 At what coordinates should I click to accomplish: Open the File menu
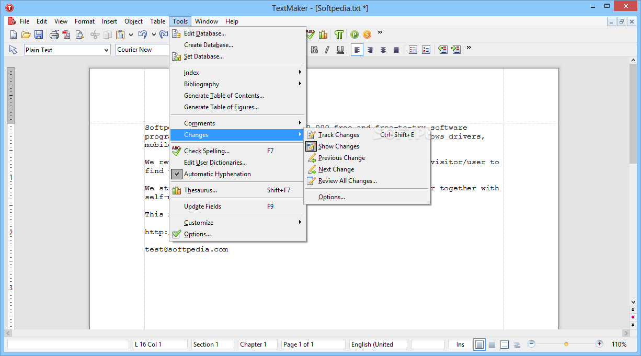pos(25,21)
